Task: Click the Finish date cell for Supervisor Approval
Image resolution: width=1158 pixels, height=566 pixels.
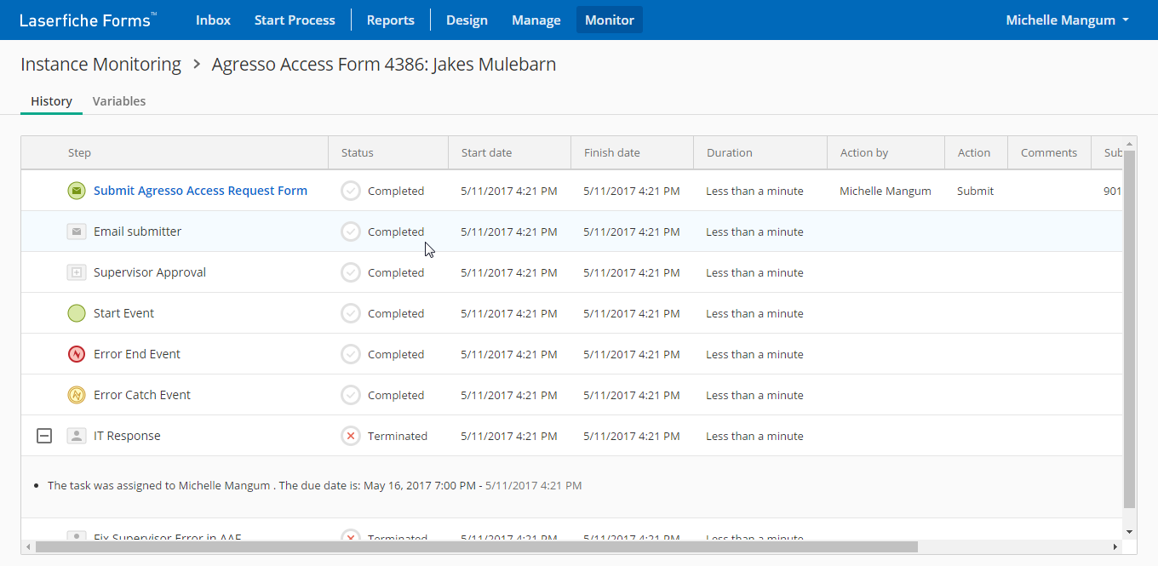Action: click(632, 272)
